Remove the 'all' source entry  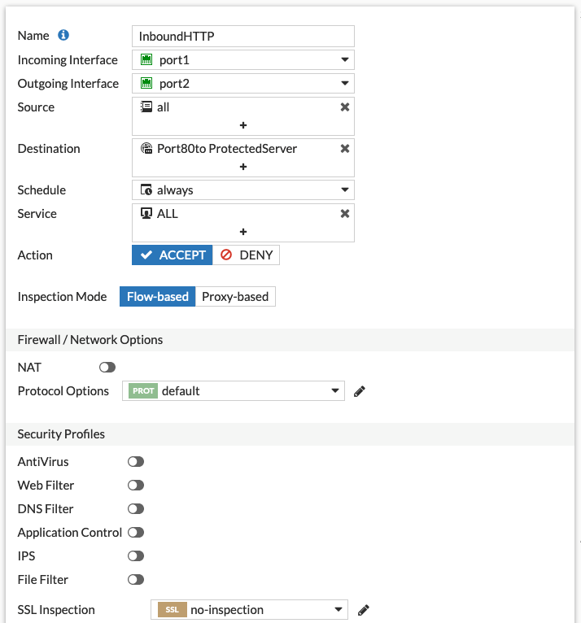click(344, 107)
